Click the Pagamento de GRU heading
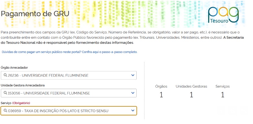 pos(35,14)
